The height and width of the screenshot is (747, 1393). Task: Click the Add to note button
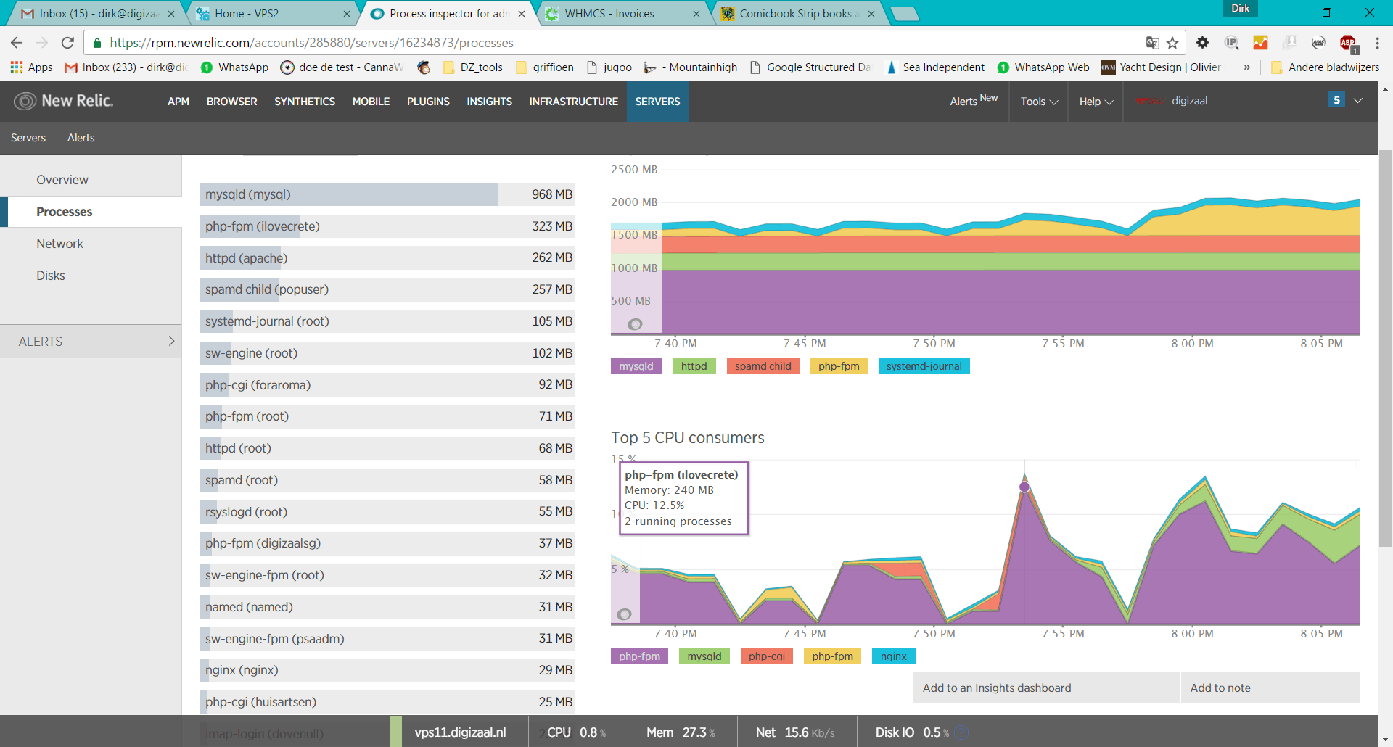click(x=1270, y=688)
